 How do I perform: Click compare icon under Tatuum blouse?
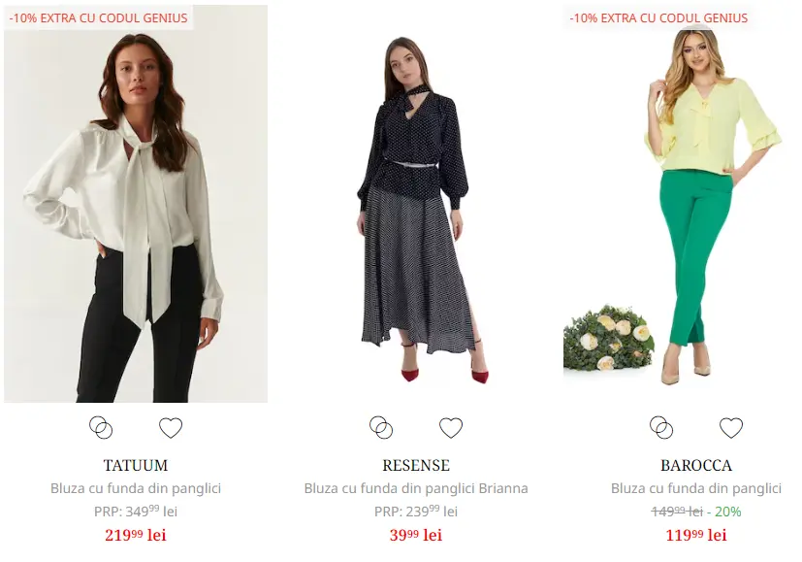(x=101, y=428)
